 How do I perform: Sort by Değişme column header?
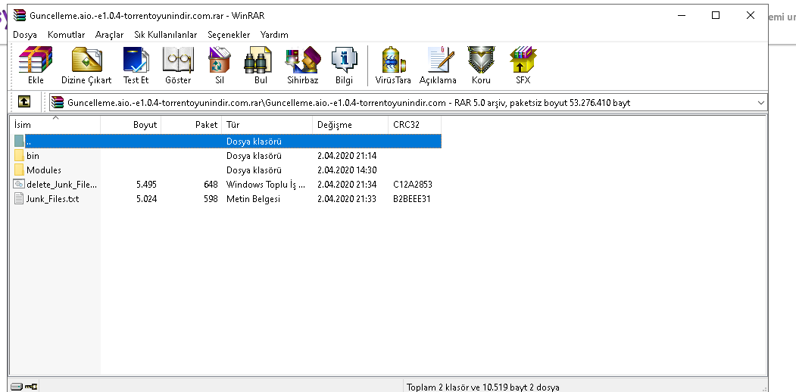coord(350,125)
